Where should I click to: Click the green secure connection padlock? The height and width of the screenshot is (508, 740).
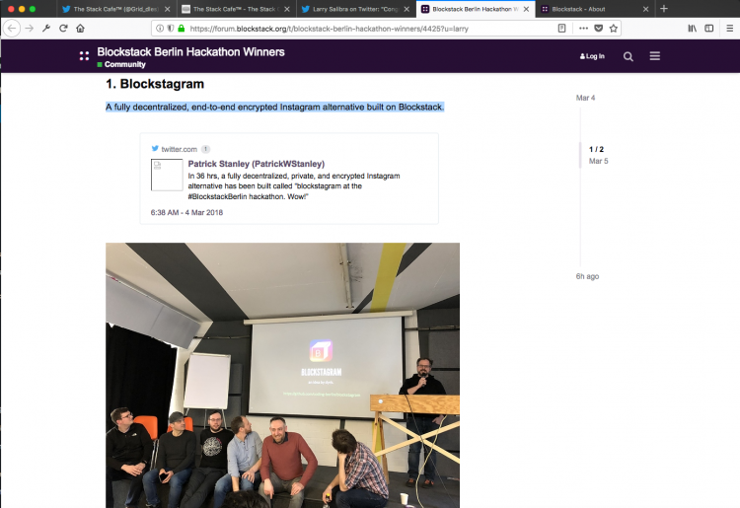tap(182, 29)
